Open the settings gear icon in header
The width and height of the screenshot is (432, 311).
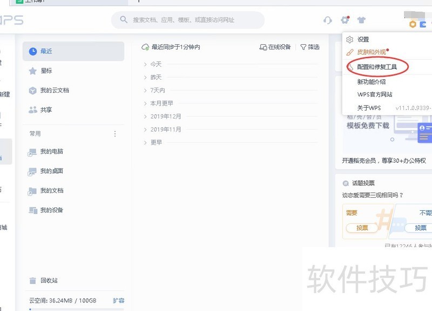345,20
